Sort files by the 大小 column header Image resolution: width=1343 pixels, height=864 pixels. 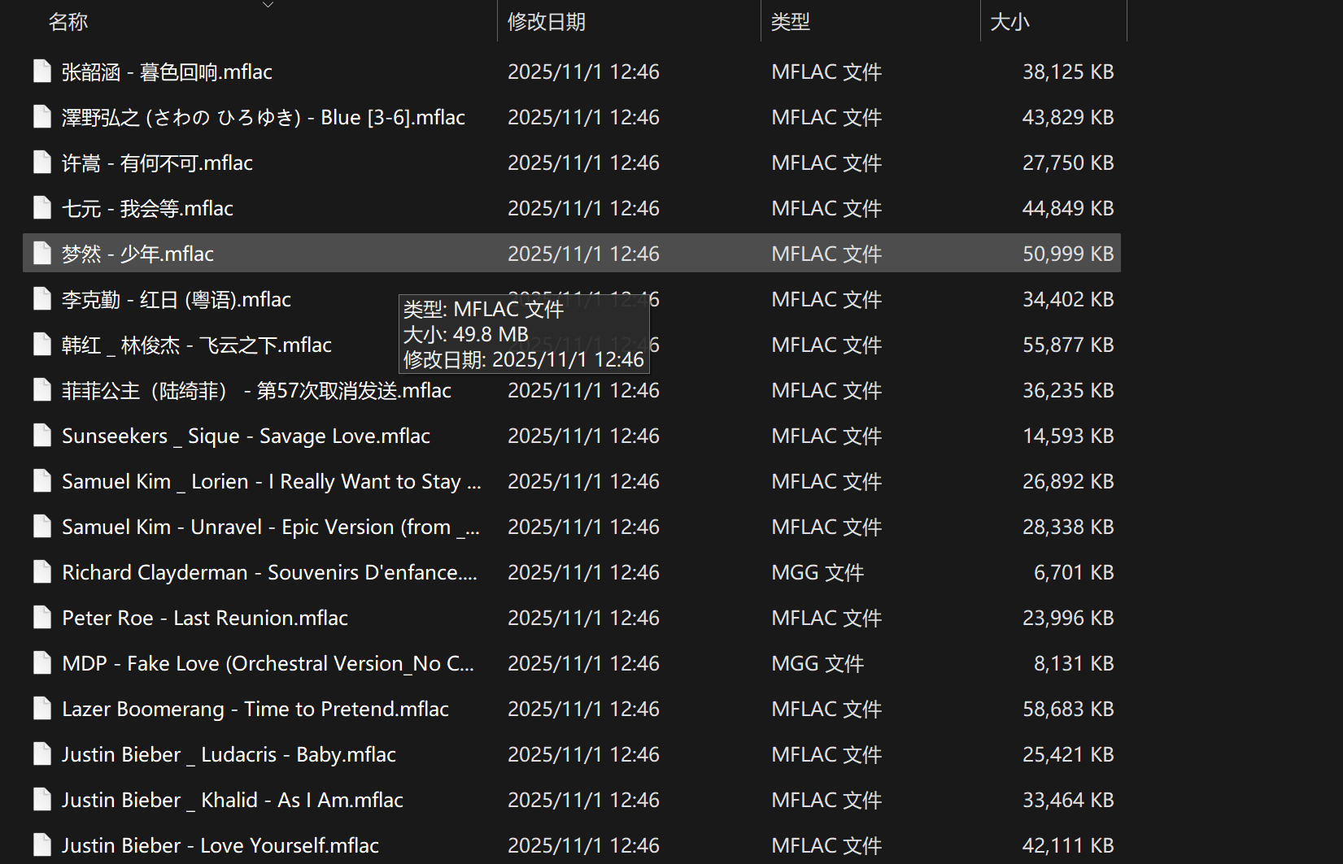[x=1010, y=22]
